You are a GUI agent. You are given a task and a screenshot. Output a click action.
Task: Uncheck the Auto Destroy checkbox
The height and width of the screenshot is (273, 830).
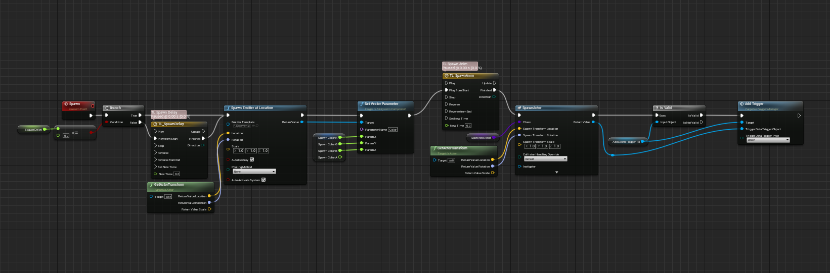pos(252,159)
